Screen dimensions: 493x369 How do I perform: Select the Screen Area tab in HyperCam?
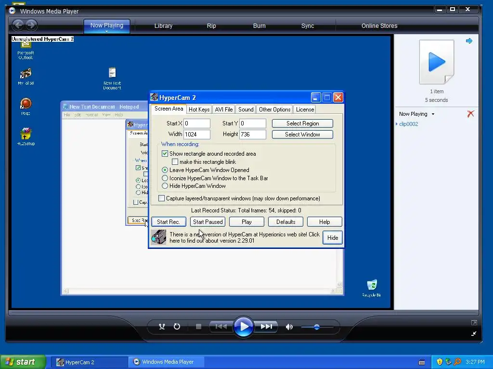(169, 109)
